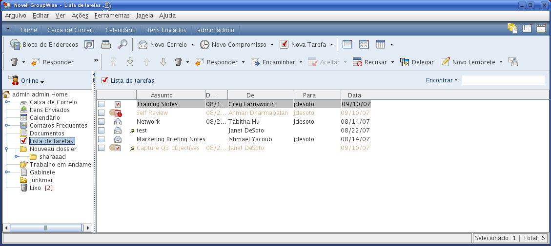Open the Encaminhar dropdown arrow
The image size is (551, 246).
tap(301, 62)
